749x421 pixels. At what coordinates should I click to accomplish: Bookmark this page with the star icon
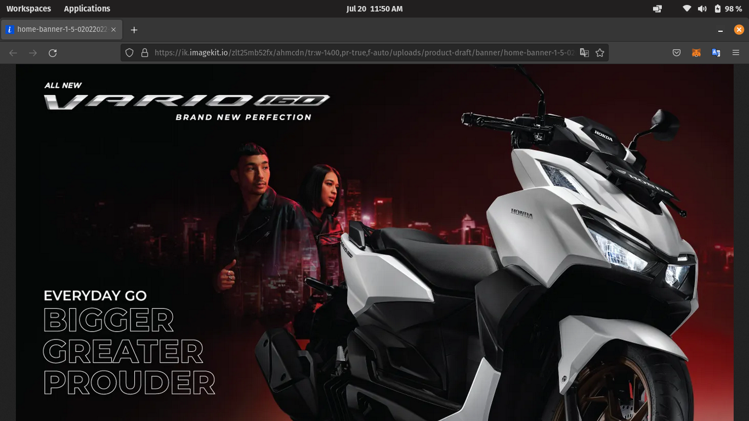tap(600, 53)
